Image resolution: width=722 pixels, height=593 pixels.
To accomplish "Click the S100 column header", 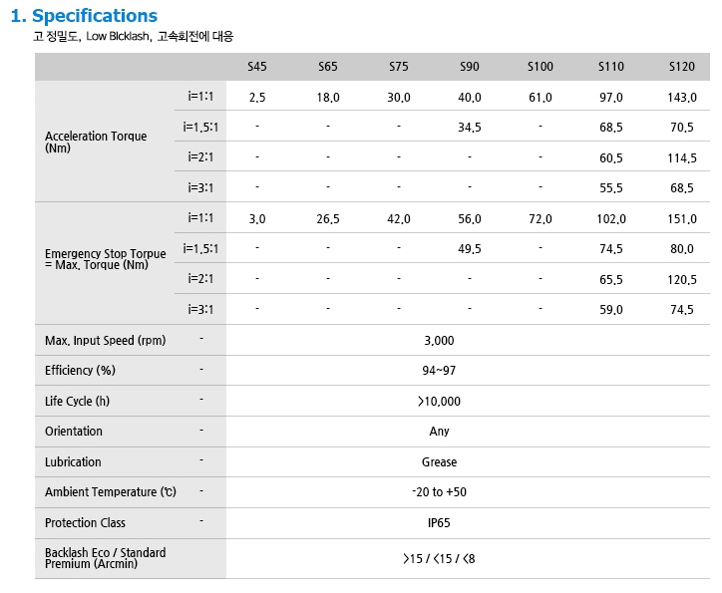I will (541, 67).
